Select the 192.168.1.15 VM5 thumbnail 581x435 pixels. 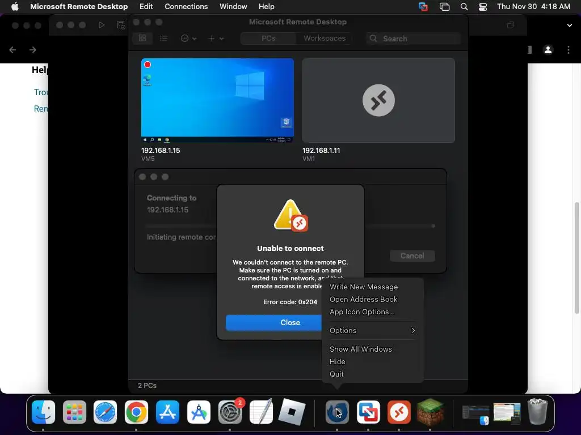click(x=217, y=100)
